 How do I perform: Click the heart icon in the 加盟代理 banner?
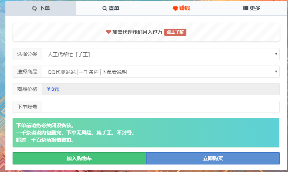coord(108,32)
